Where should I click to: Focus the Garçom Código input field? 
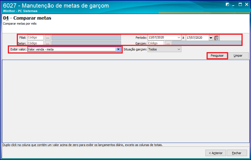coord(156,43)
